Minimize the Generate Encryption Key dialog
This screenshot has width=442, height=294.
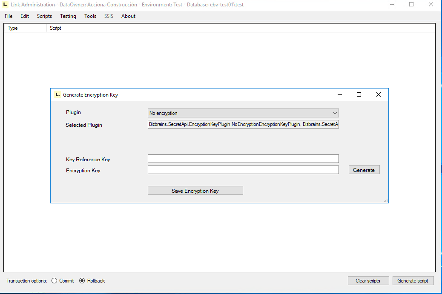pos(340,95)
